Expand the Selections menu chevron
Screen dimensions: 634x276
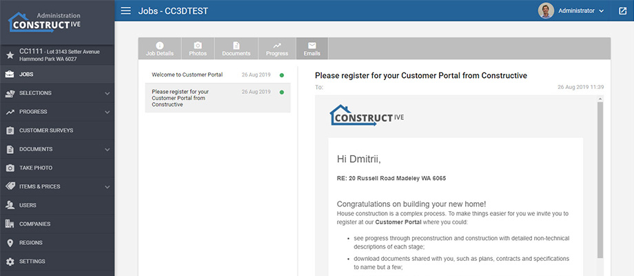pos(107,93)
